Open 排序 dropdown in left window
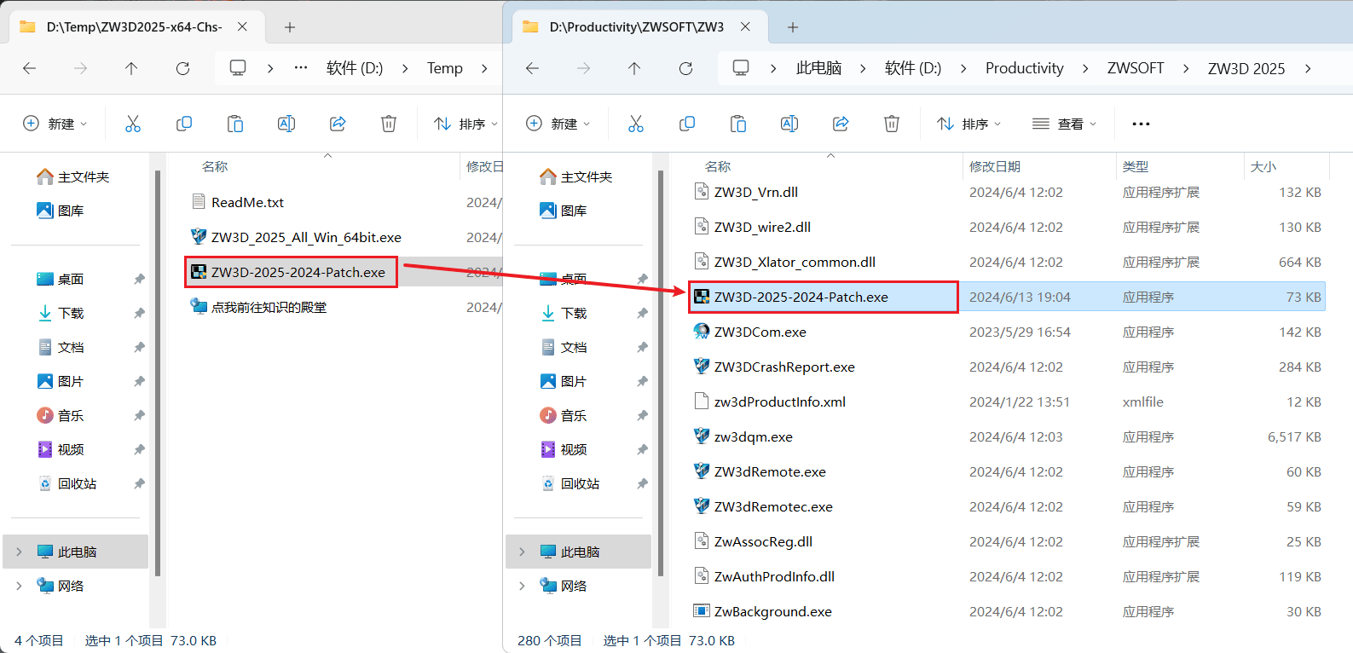Image resolution: width=1353 pixels, height=653 pixels. click(465, 124)
